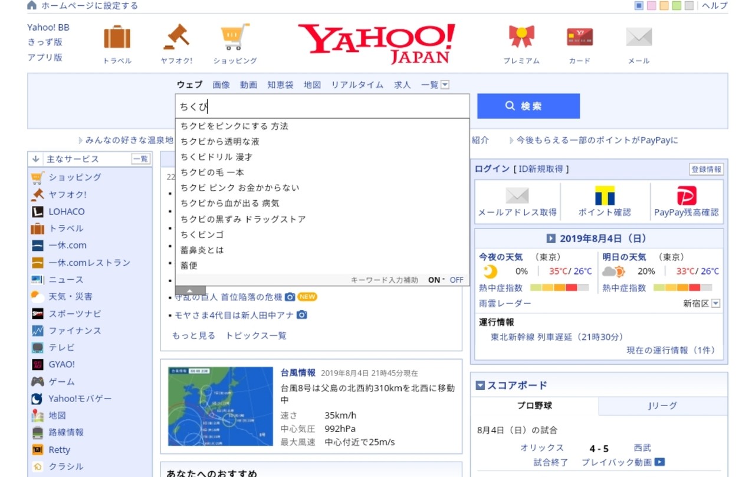This screenshot has width=755, height=477.
Task: Open the ショッピング cart icon in the header
Action: coord(235,37)
